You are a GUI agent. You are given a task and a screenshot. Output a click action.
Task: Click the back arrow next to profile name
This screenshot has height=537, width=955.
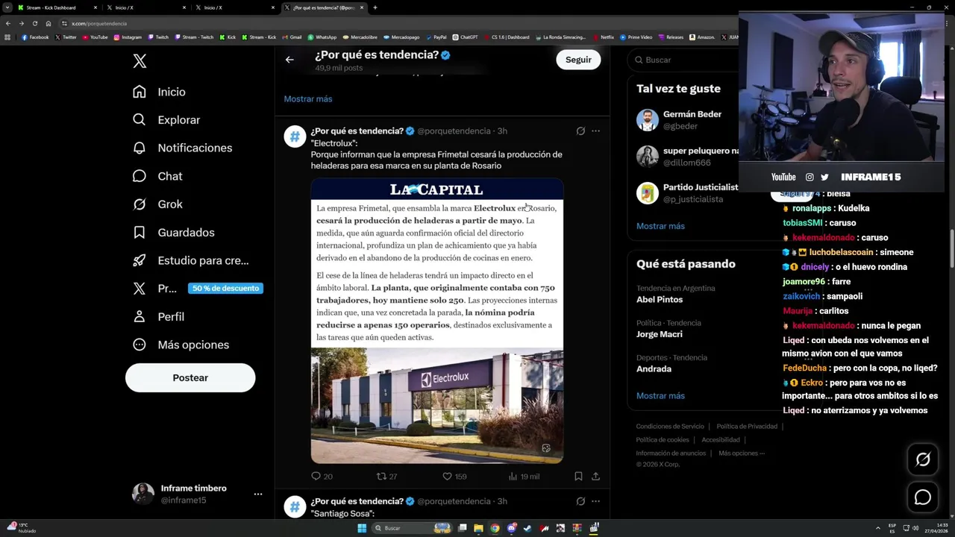289,60
